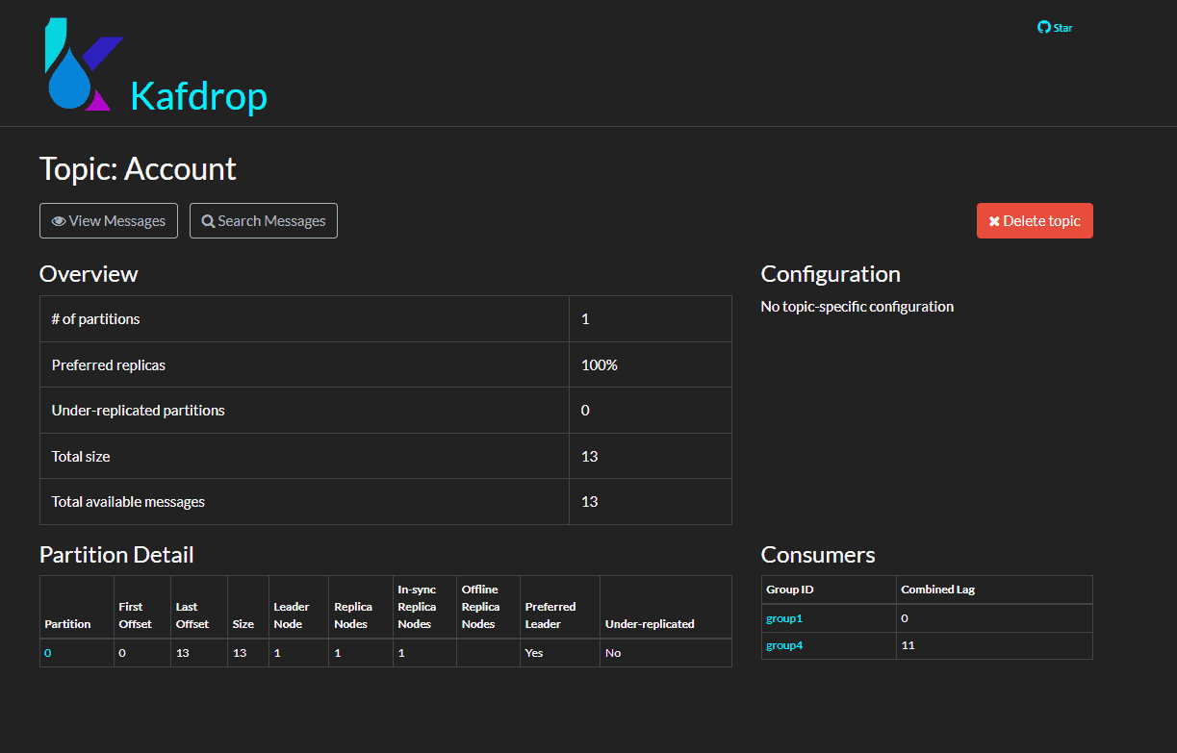Select the Total available messages row
The width and height of the screenshot is (1177, 753).
coord(128,501)
